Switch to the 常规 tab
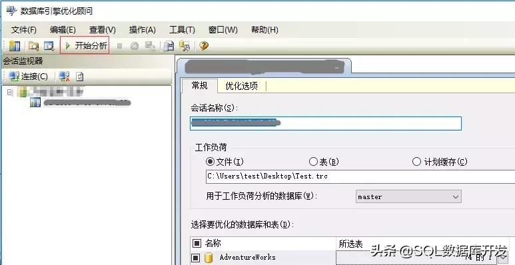 pyautogui.click(x=199, y=86)
